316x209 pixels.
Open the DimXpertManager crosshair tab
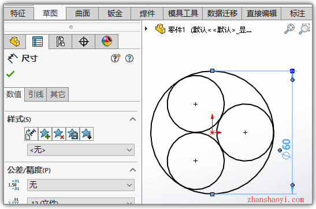(x=83, y=42)
